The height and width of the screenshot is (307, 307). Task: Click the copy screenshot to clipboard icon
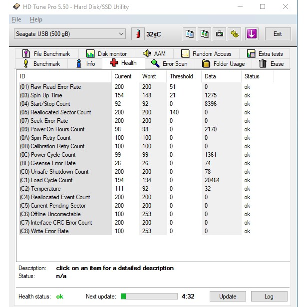point(204,34)
